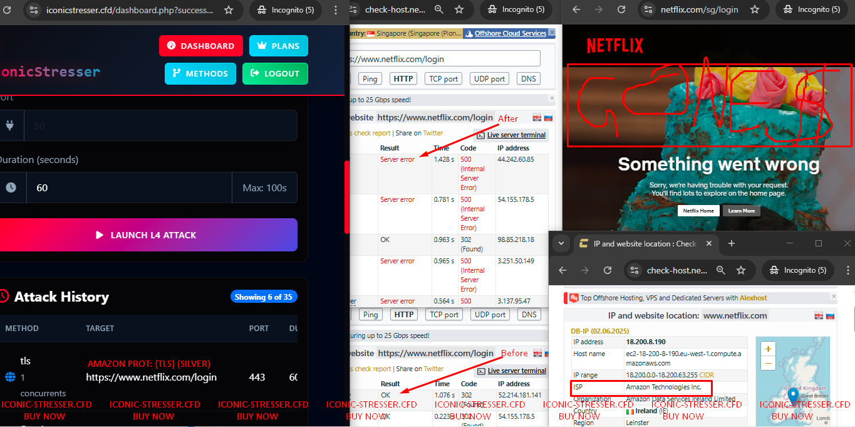Click the Netflix Home button

[698, 211]
